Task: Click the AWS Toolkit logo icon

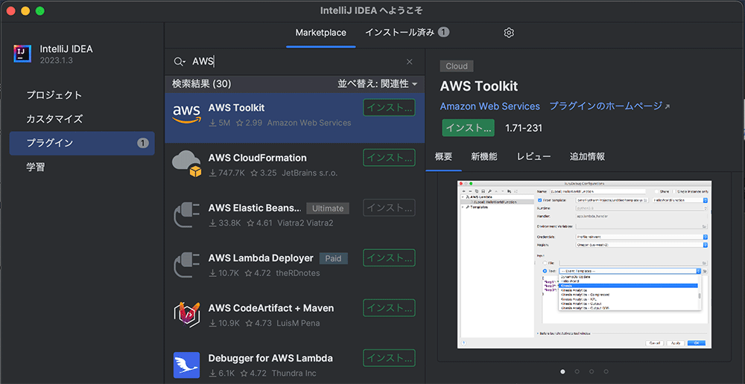Action: click(187, 115)
